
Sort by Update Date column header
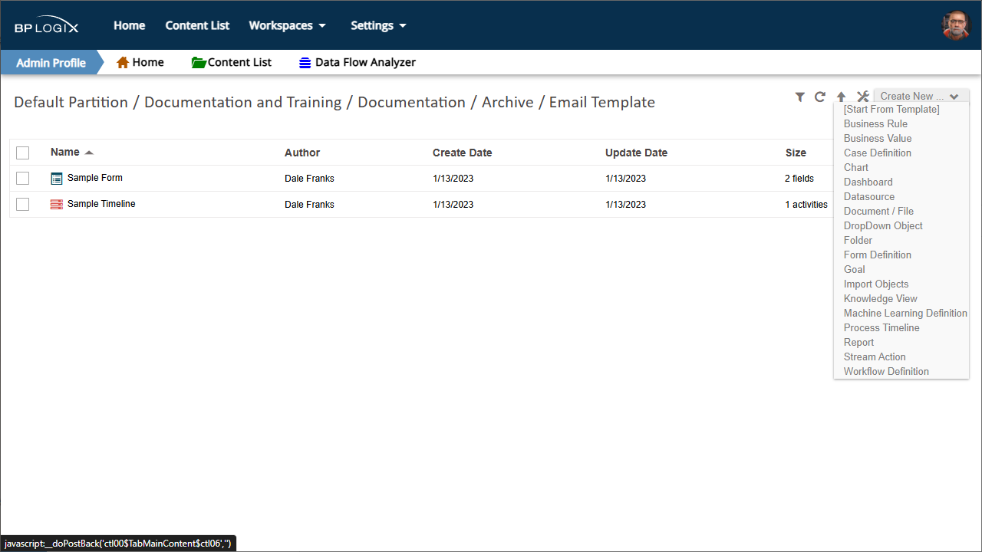coord(636,153)
